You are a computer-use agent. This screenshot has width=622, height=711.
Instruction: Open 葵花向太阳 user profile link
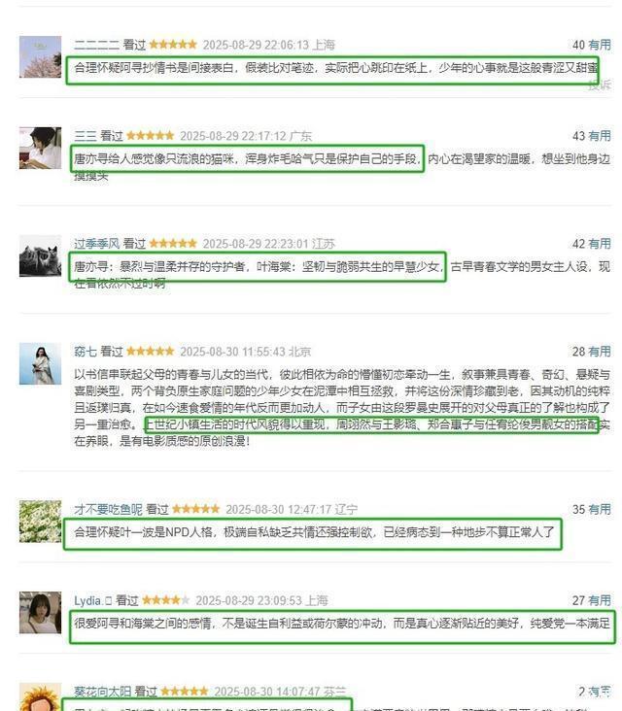coord(102,692)
